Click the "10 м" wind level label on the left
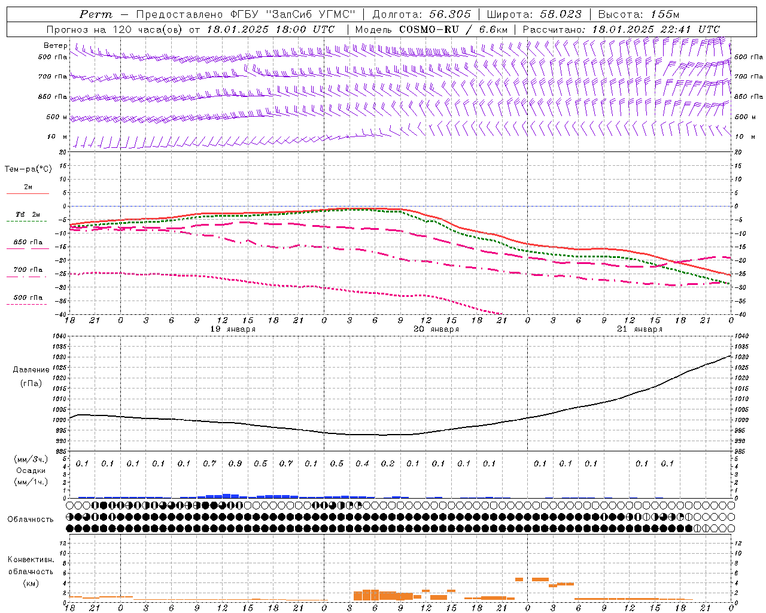This screenshot has width=766, height=613. (x=57, y=136)
